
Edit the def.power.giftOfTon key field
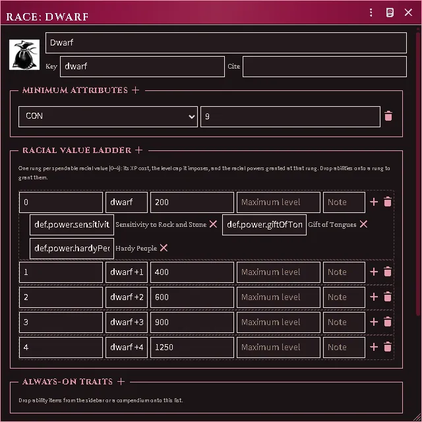(264, 224)
